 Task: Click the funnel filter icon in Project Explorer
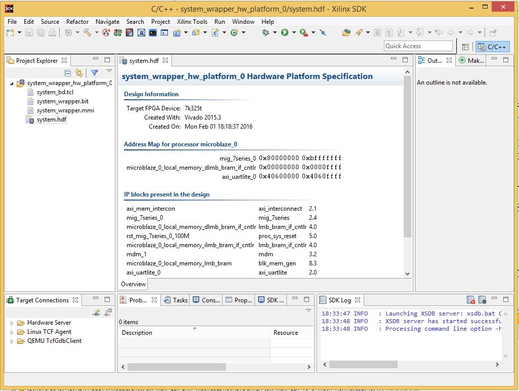point(94,72)
